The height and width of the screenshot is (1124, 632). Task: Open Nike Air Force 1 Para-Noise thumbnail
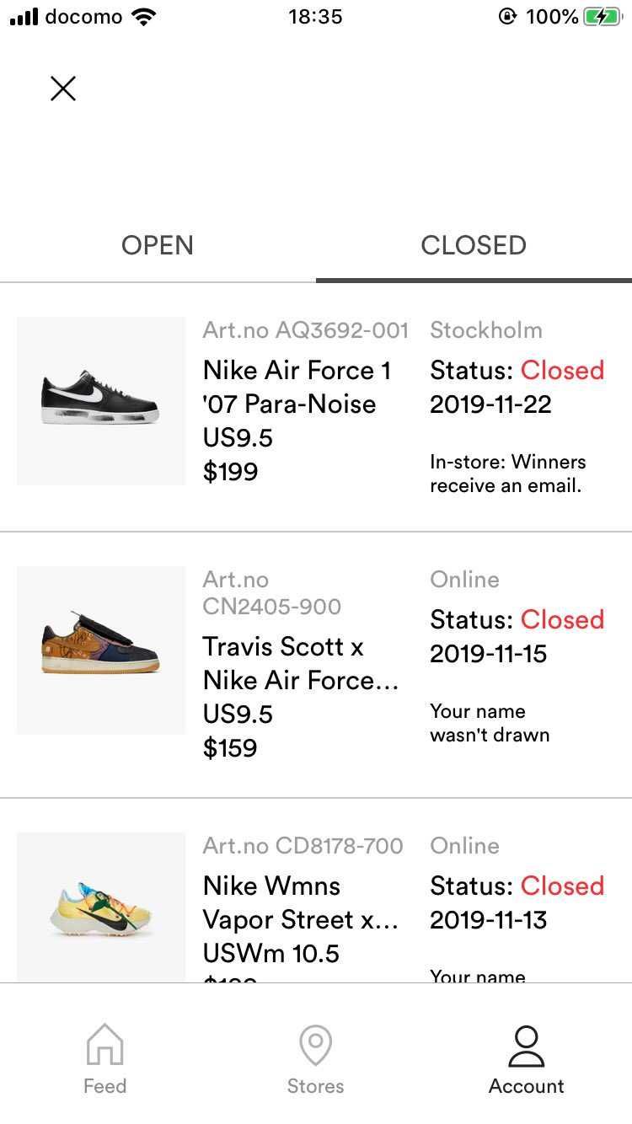point(101,401)
